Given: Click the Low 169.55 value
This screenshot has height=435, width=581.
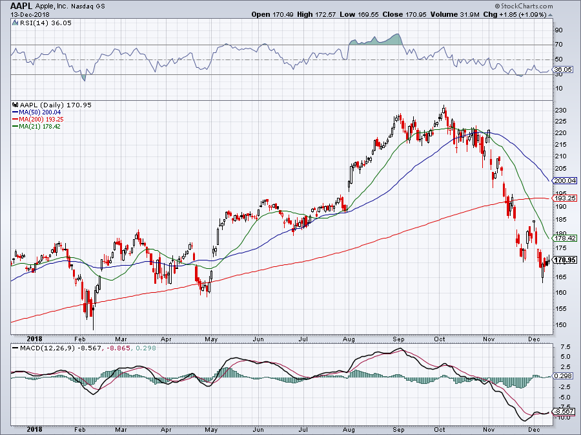Looking at the screenshot, I should click(x=359, y=14).
